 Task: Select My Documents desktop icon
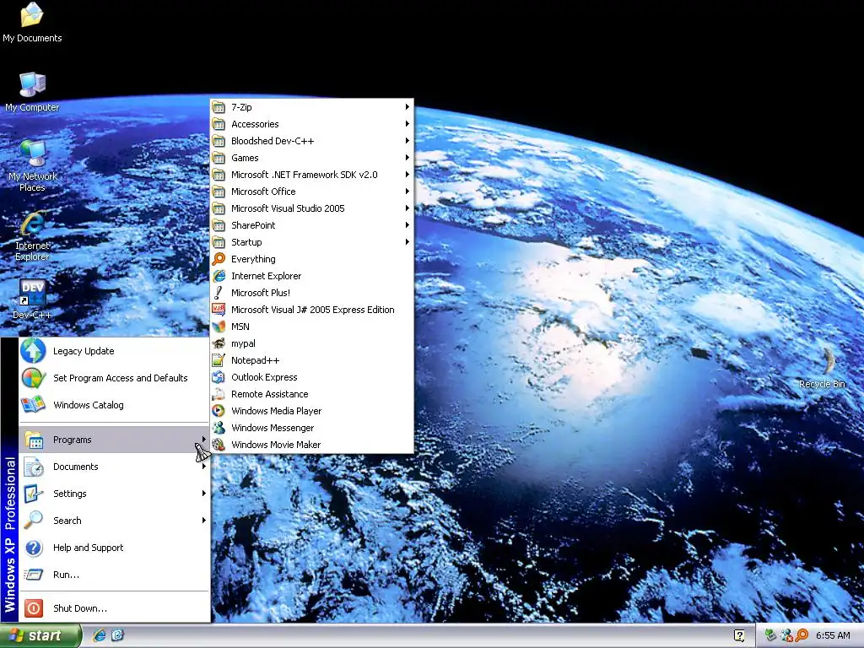32,23
